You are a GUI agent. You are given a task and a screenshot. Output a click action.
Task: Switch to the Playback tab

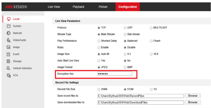pyautogui.click(x=78, y=7)
